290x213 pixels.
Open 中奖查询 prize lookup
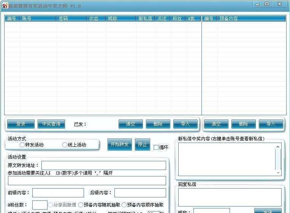51,124
